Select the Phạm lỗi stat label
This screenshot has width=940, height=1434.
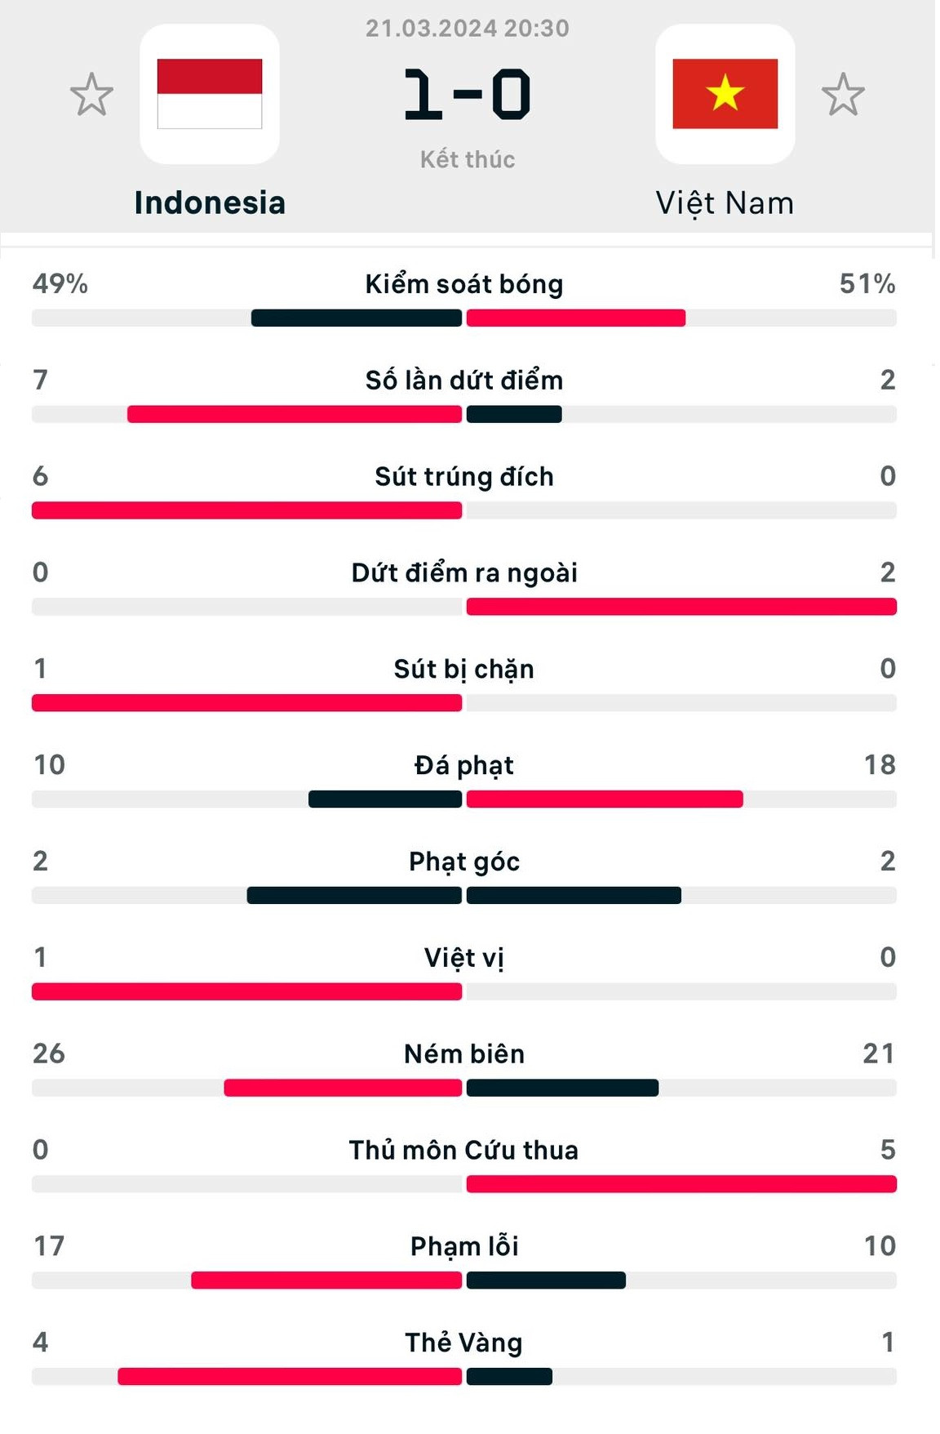tap(464, 1247)
